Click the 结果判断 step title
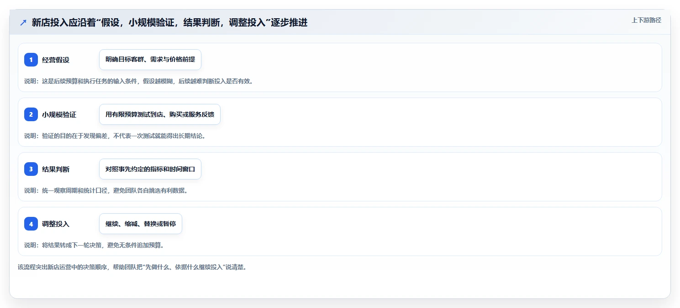This screenshot has height=308, width=680. 56,169
